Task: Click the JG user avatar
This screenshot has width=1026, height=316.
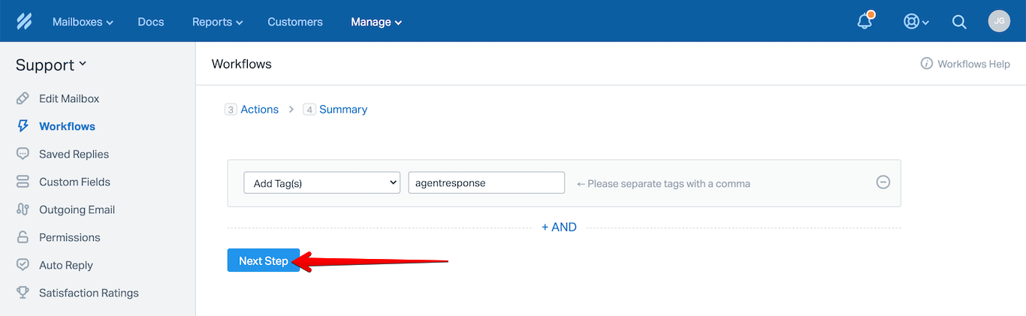Action: 999,21
